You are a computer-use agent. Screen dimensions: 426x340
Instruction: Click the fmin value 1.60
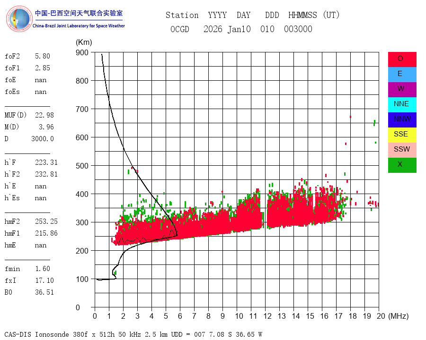click(43, 269)
